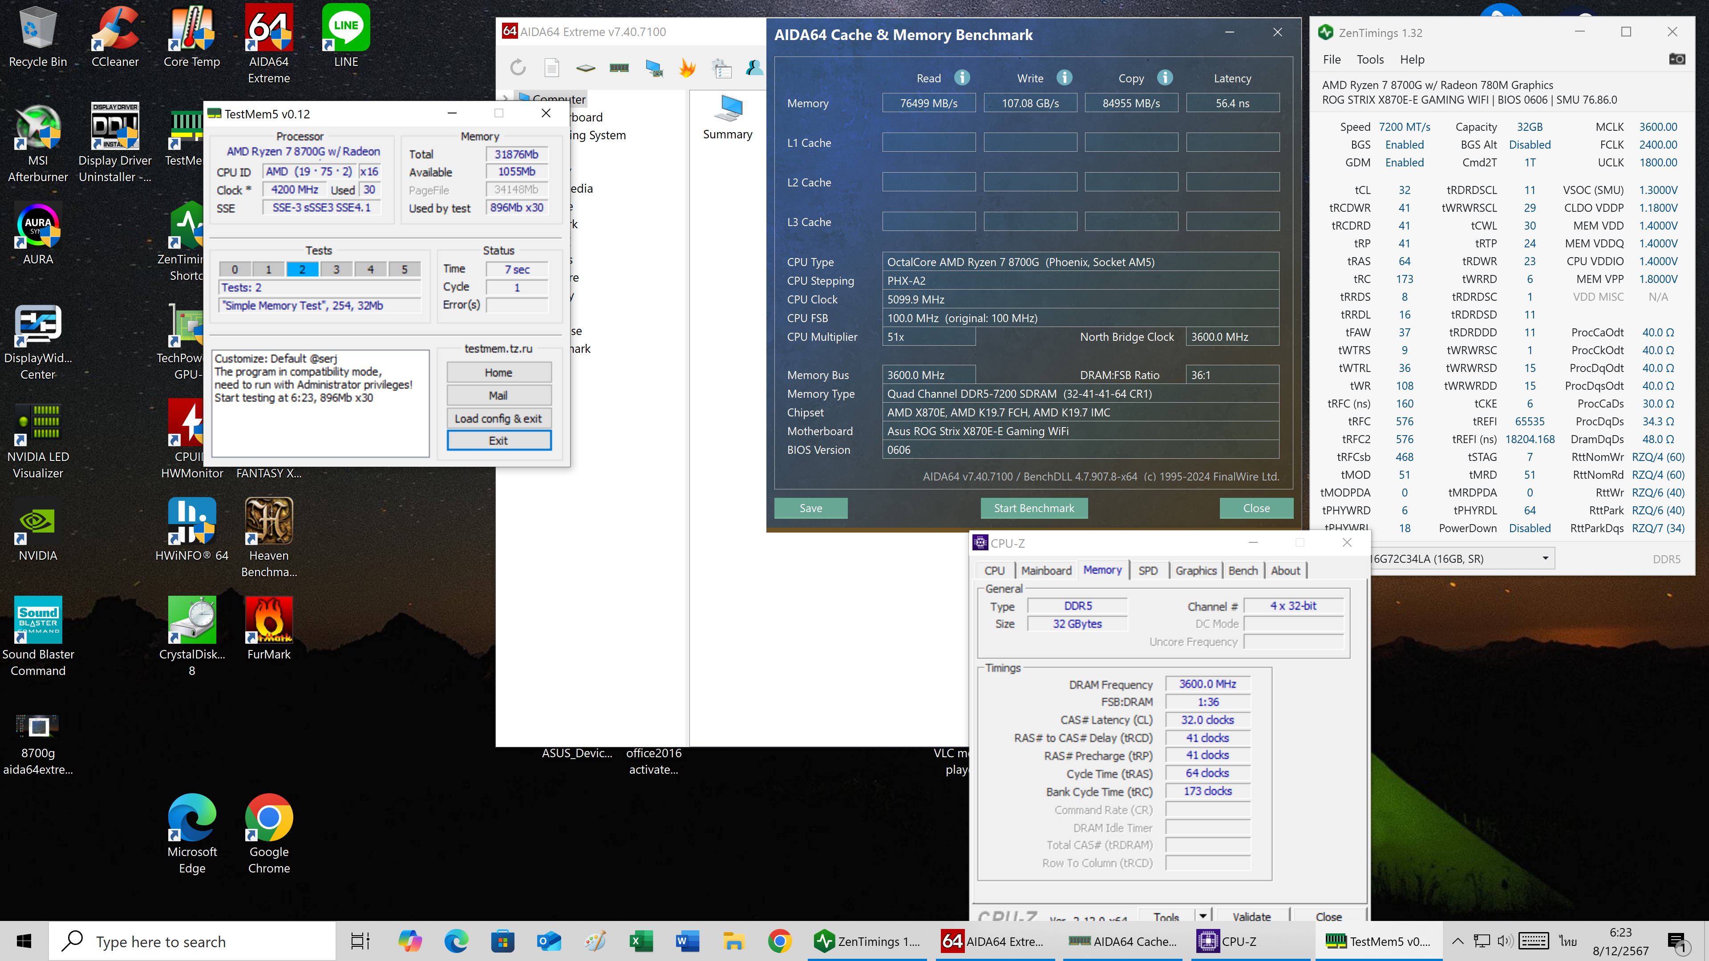Open FurMark desktop shortcut

(269, 628)
